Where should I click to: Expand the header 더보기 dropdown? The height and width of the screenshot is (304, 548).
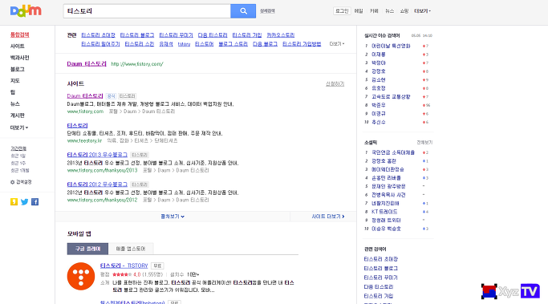pos(423,11)
